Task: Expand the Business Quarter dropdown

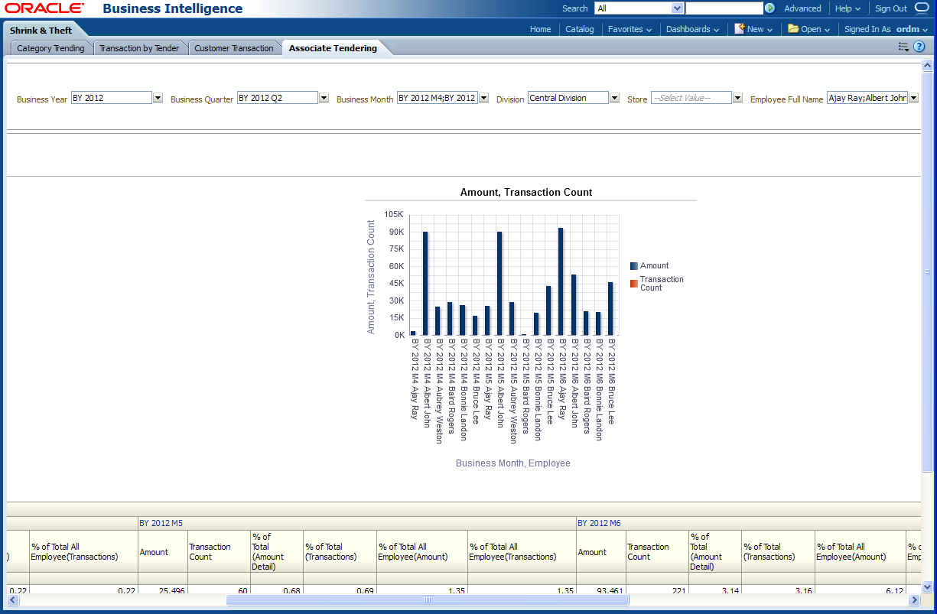Action: click(x=324, y=98)
